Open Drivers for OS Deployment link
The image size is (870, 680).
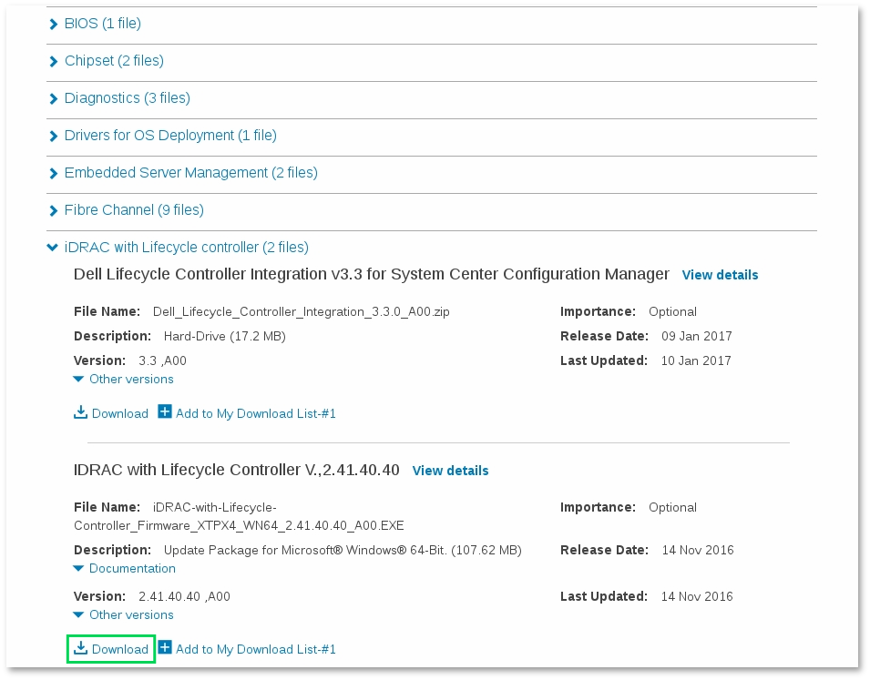tap(170, 136)
